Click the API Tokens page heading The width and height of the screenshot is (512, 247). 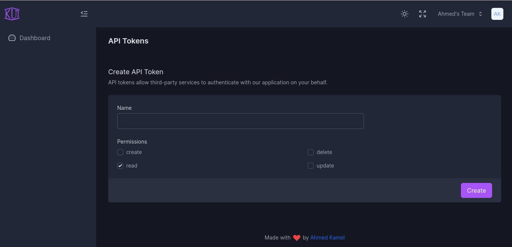click(128, 41)
